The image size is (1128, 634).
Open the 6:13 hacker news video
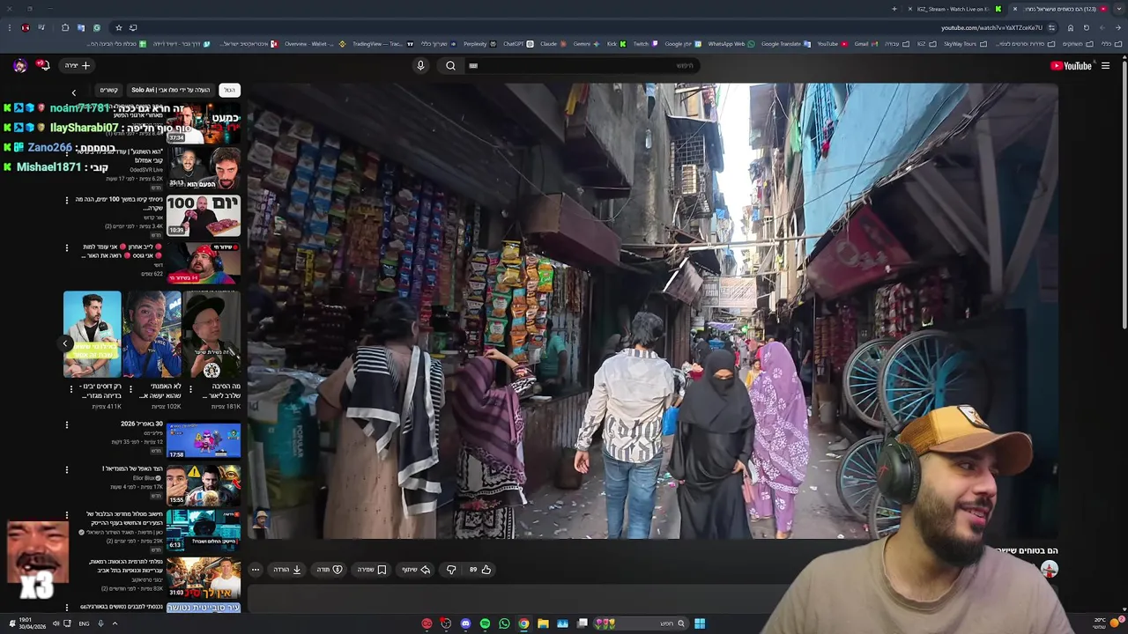(x=204, y=530)
